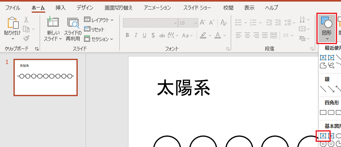Image resolution: width=341 pixels, height=147 pixels.
Task: Select the freeform shape in recently used
Action: point(323,65)
